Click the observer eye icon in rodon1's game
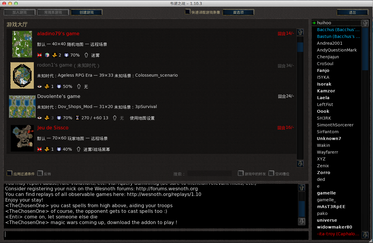This screenshot has height=243, width=373. (39, 86)
